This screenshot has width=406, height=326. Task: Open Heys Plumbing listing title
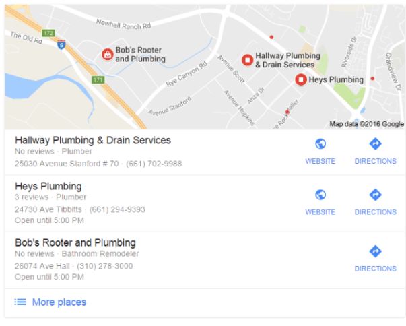48,186
